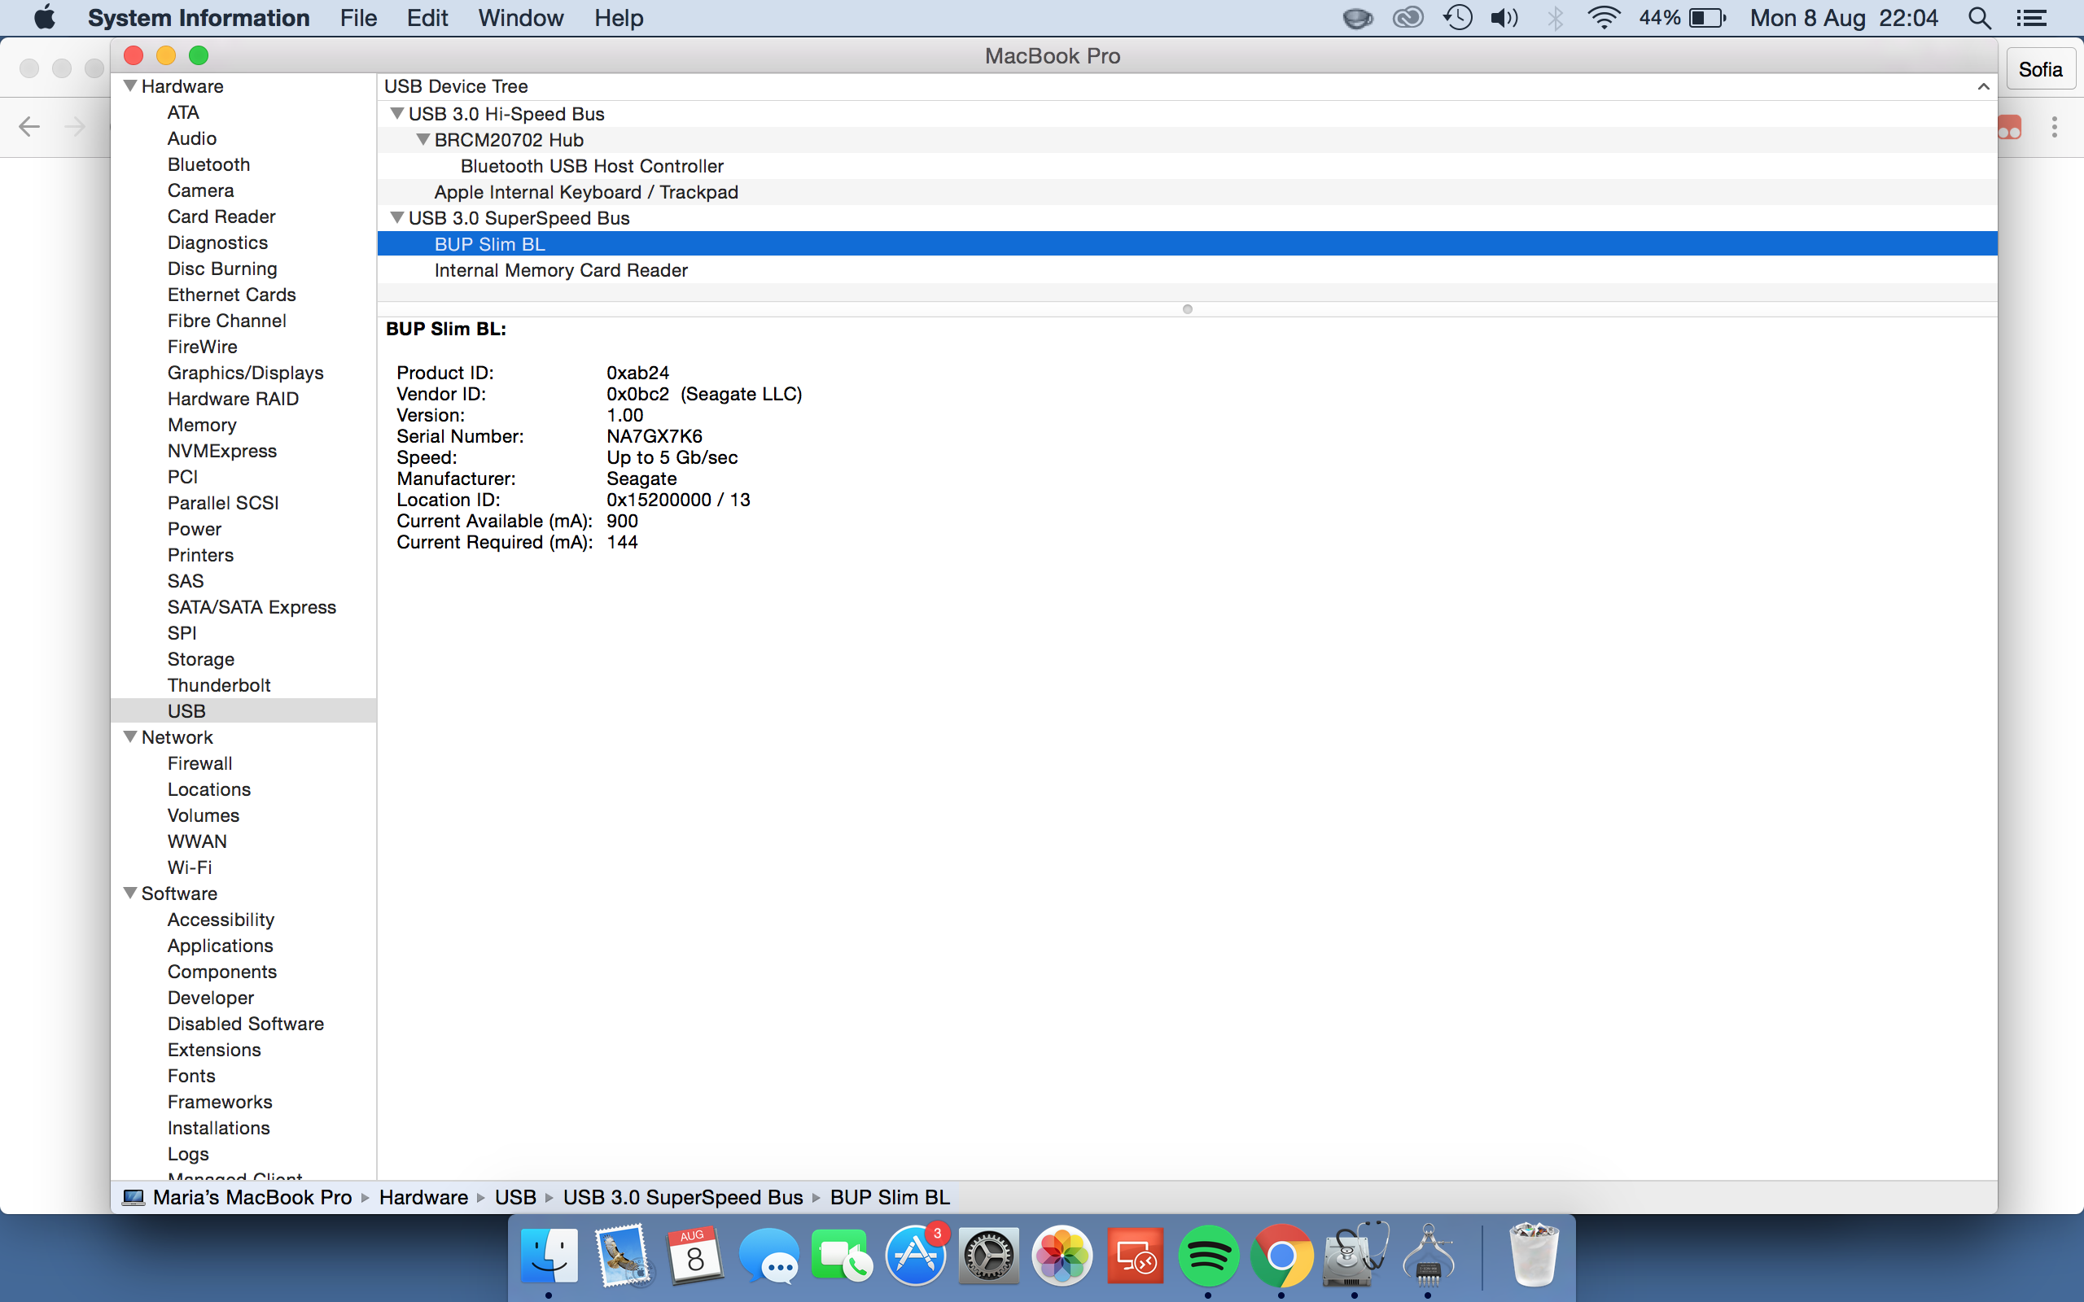Viewport: 2084px width, 1302px height.
Task: Open the File menu
Action: pyautogui.click(x=358, y=18)
